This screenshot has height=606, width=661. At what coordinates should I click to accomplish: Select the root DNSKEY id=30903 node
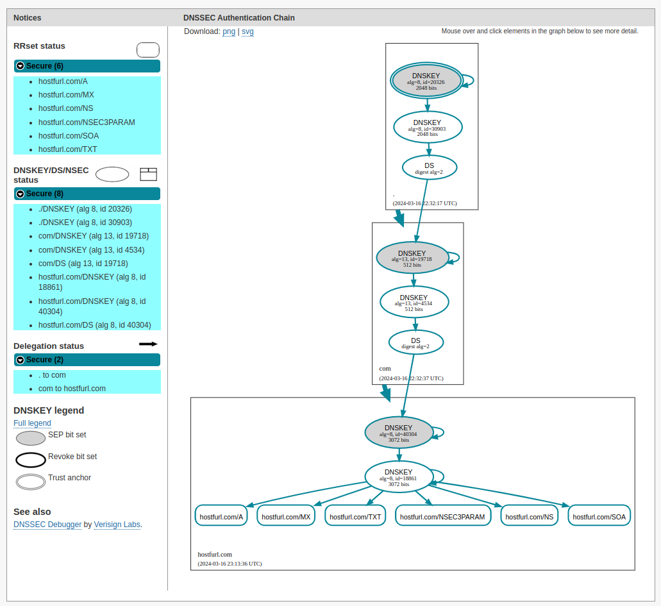(428, 127)
